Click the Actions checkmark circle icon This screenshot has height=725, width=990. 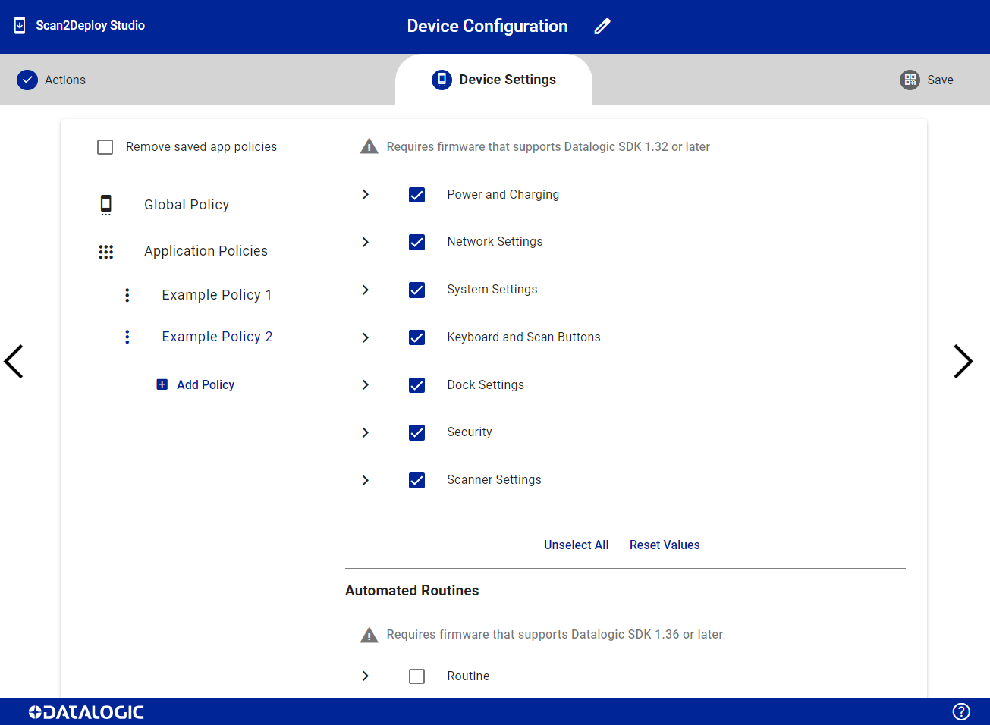[27, 80]
